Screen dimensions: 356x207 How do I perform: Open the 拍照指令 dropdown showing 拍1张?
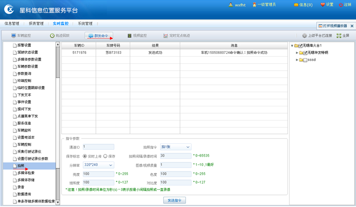pyautogui.click(x=176, y=147)
